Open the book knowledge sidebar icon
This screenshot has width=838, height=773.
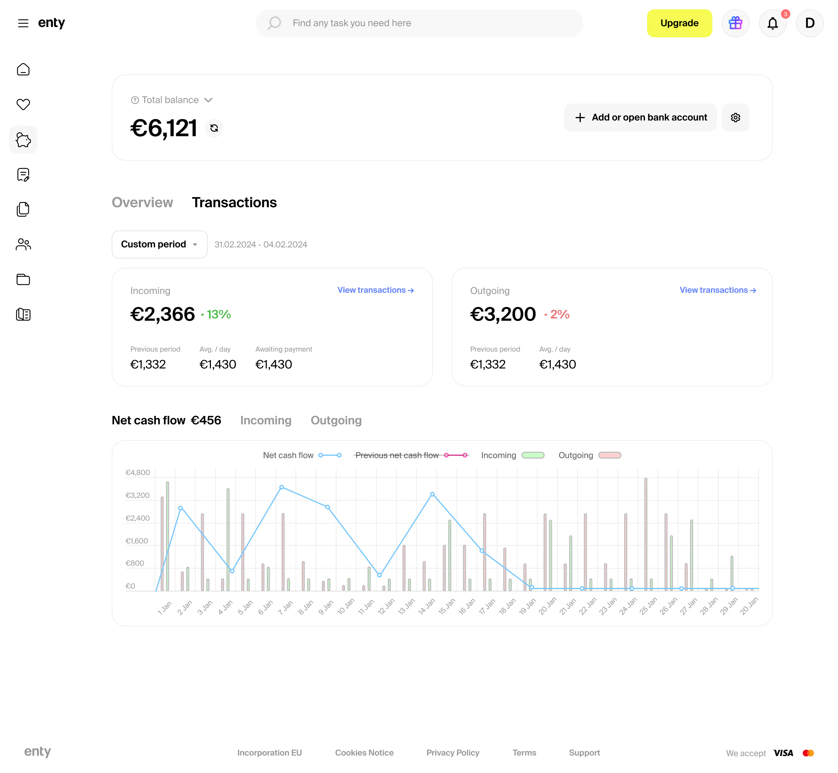point(23,314)
